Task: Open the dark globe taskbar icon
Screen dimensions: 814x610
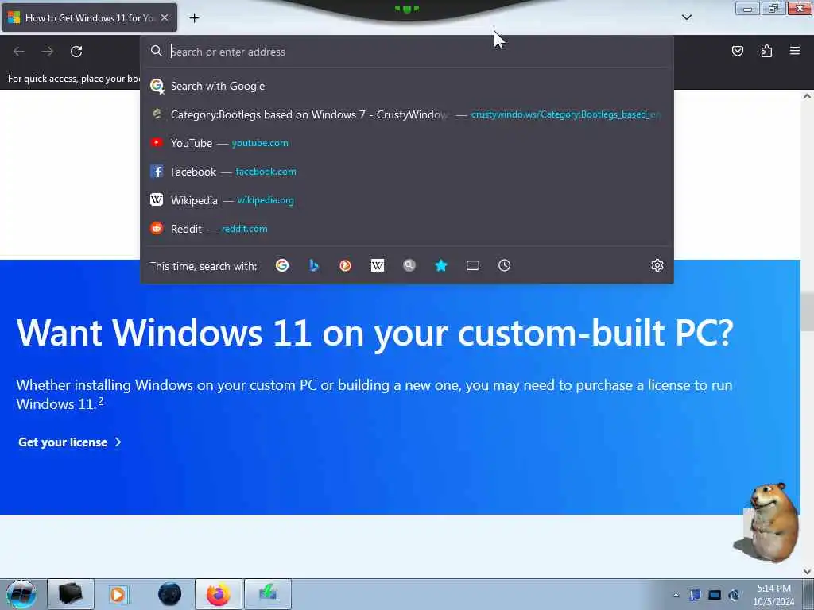Action: [169, 594]
